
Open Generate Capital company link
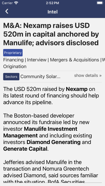coord(25,149)
